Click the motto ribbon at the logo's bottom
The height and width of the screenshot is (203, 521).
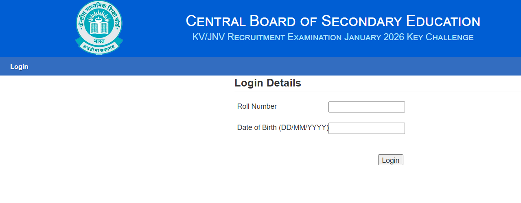pyautogui.click(x=99, y=48)
